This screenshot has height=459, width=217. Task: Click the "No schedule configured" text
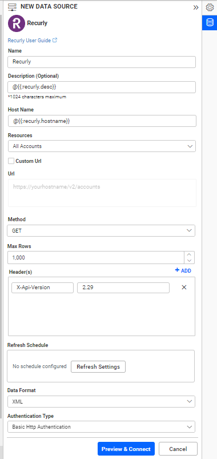(39, 366)
